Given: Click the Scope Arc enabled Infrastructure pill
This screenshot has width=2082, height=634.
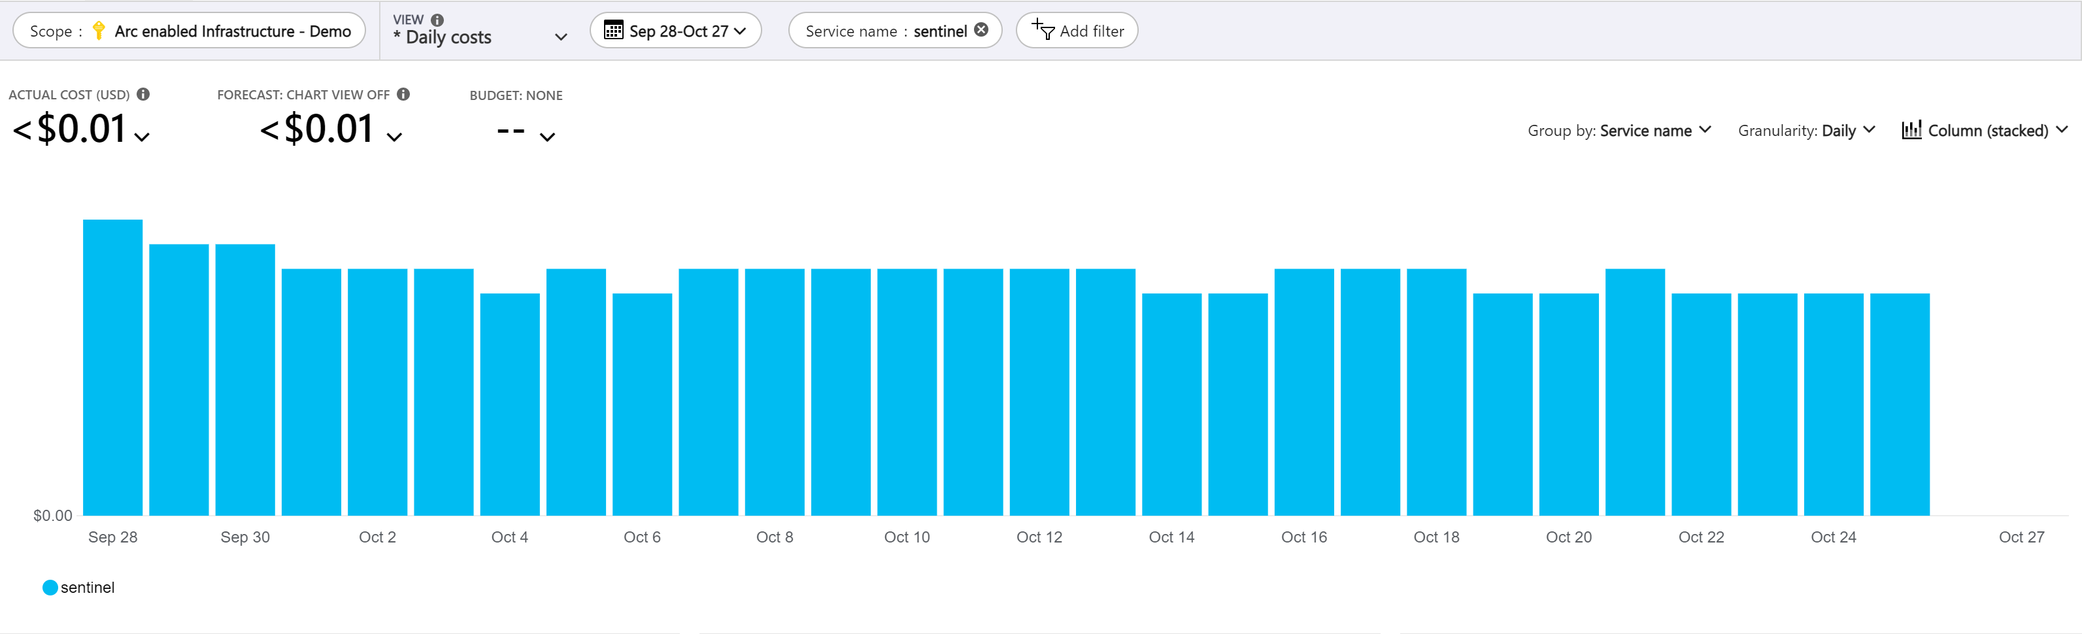Looking at the screenshot, I should (189, 31).
